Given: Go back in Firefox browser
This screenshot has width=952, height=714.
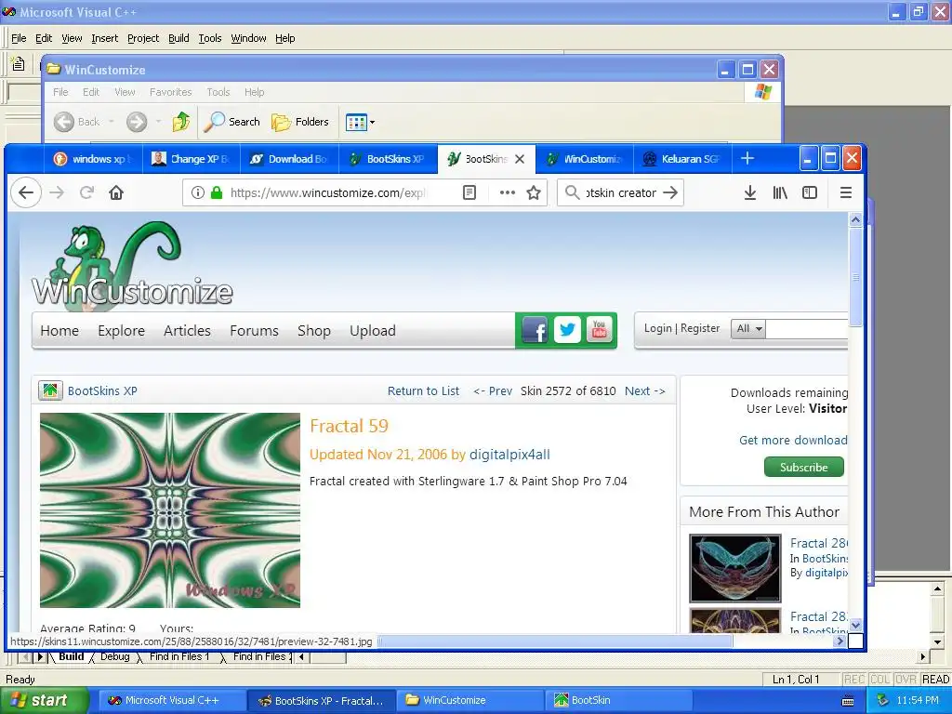Looking at the screenshot, I should [x=26, y=193].
